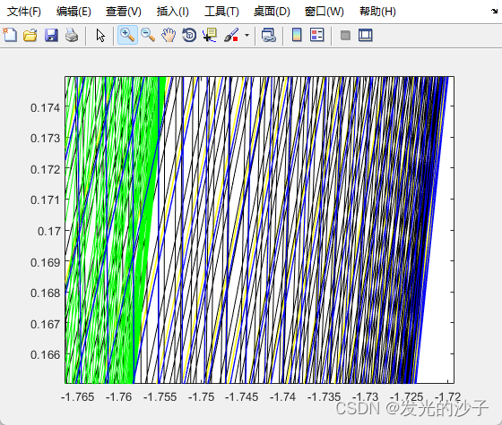This screenshot has width=502, height=425.
Task: Insert a legend using the toolbar icon
Action: 317,35
